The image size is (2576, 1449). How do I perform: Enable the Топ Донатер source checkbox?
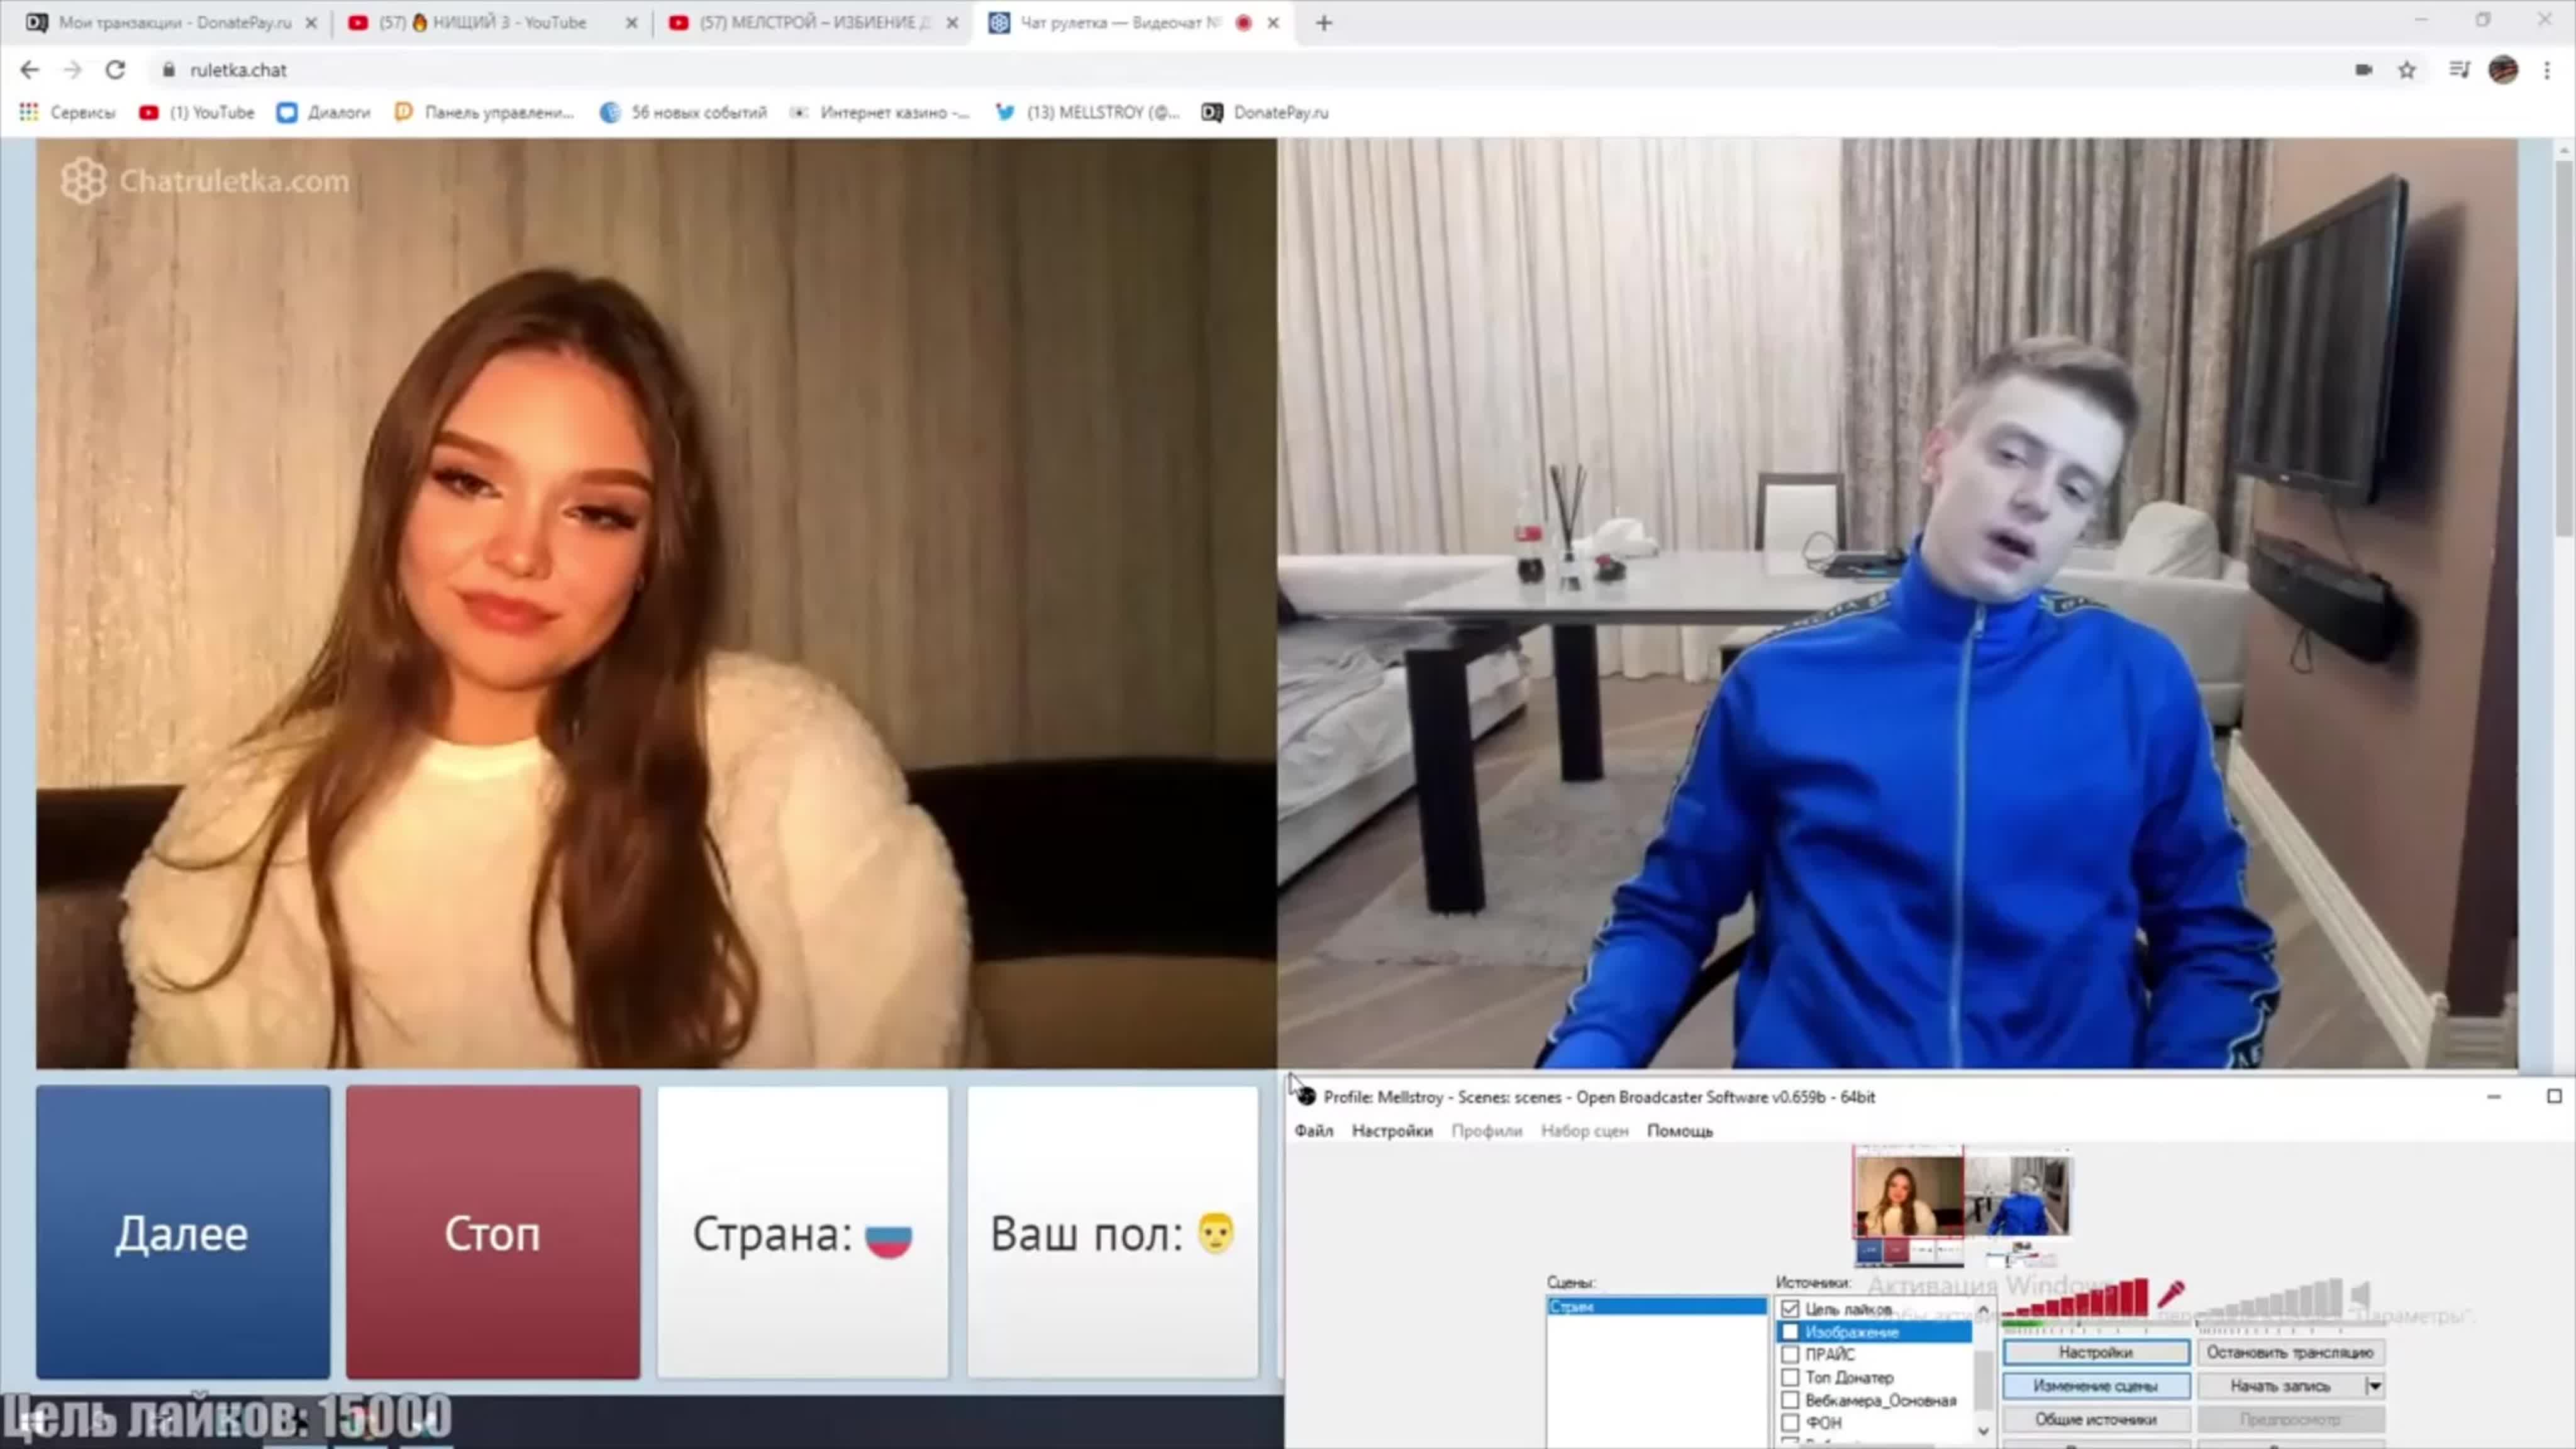point(1790,1377)
